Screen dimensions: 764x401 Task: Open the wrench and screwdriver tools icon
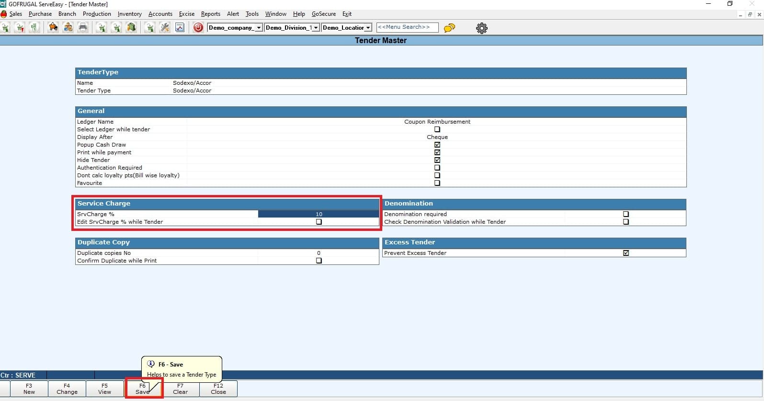point(165,28)
